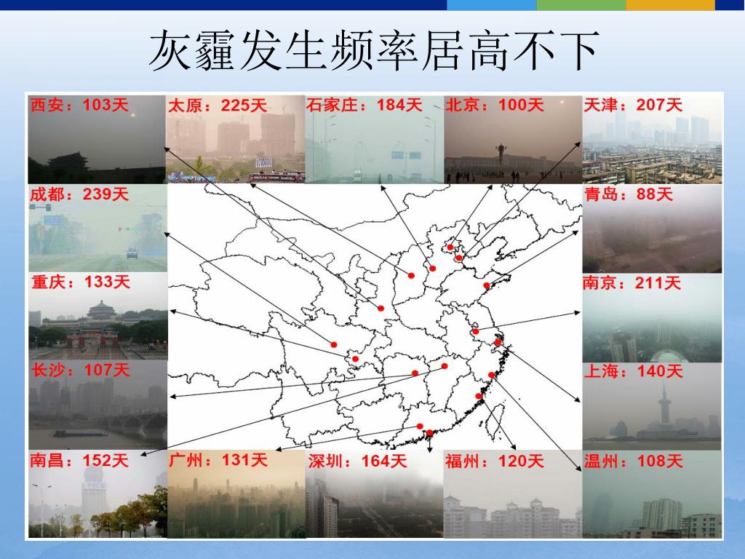The width and height of the screenshot is (745, 559).
Task: Select the 石家庄：184天 label
Action: point(364,105)
